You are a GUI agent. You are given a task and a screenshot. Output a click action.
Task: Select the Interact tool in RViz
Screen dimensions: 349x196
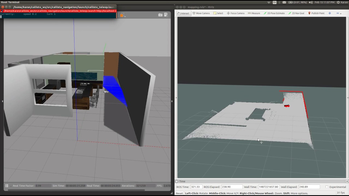pos(183,13)
